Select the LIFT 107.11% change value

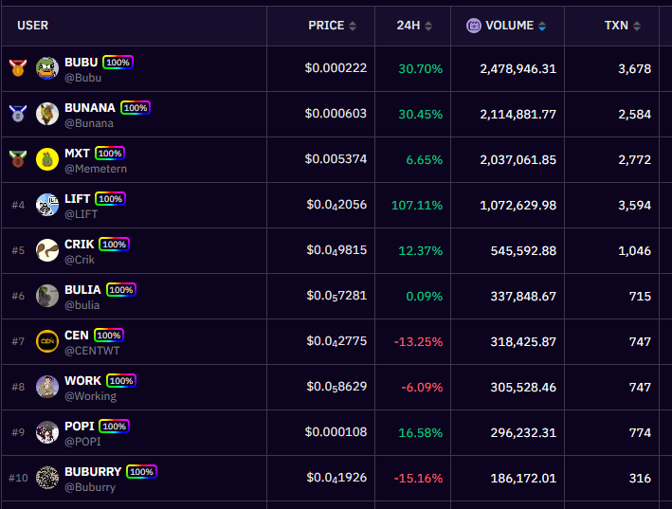pyautogui.click(x=416, y=205)
